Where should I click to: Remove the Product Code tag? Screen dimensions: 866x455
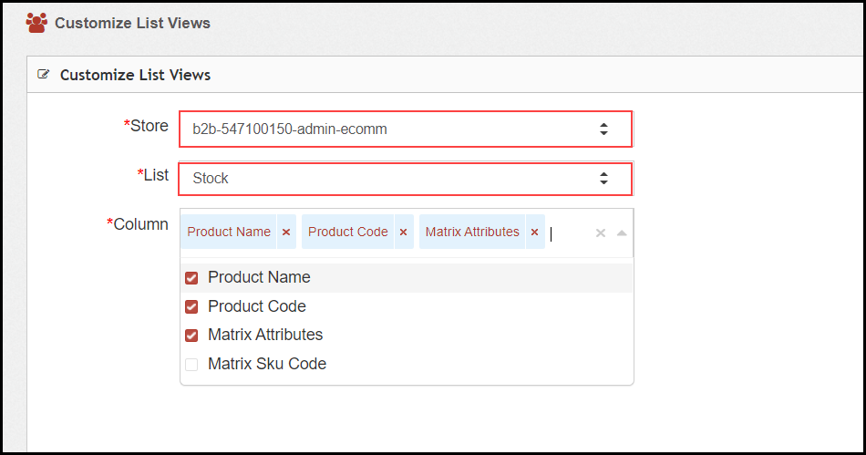click(403, 232)
